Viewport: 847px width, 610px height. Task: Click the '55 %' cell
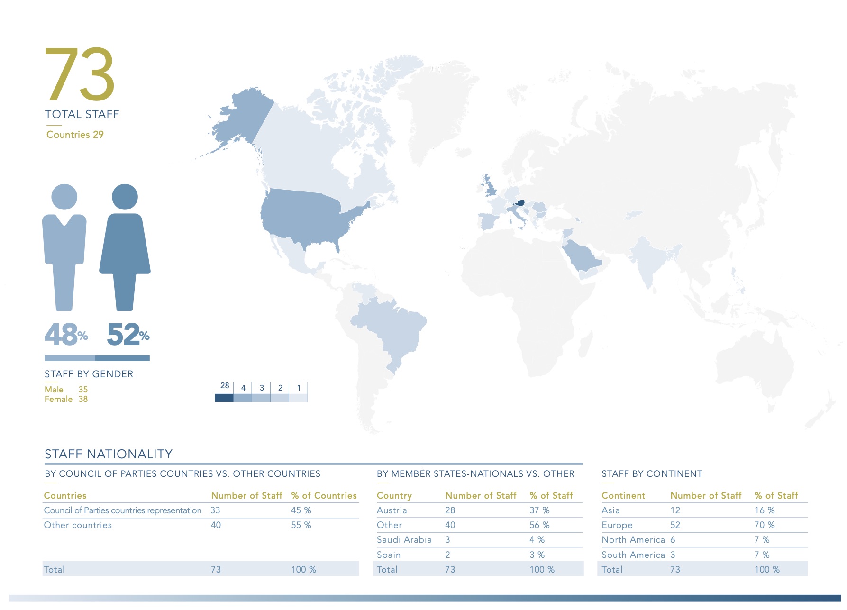(x=301, y=525)
